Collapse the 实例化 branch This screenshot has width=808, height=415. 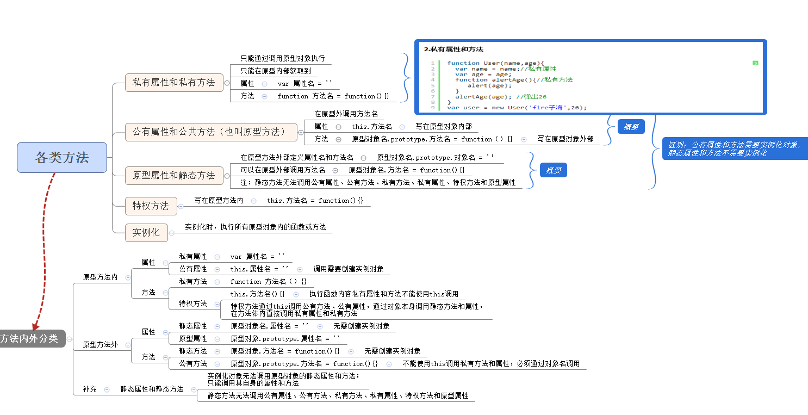click(171, 233)
